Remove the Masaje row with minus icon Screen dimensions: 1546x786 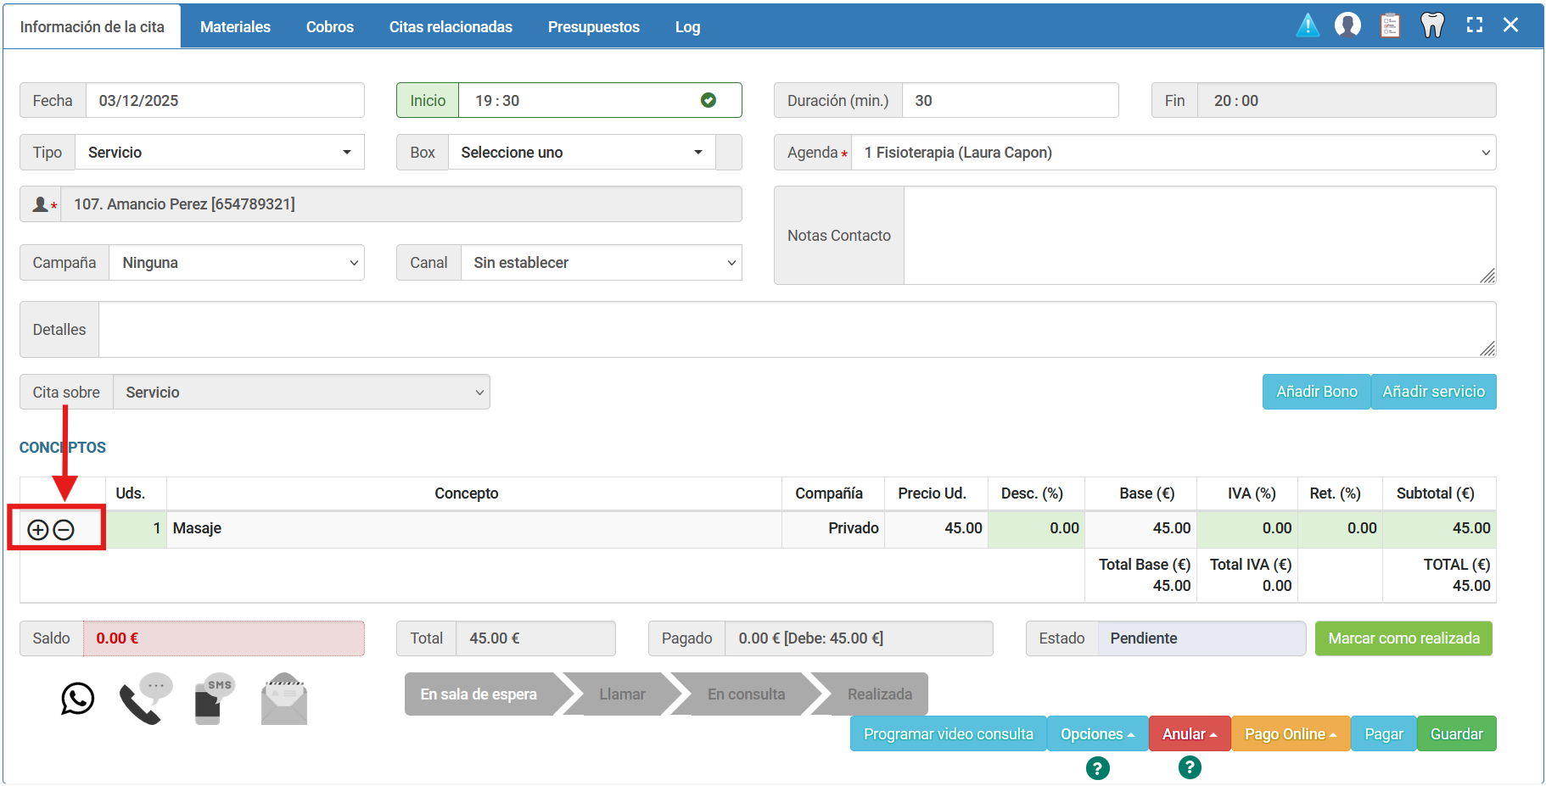(64, 530)
